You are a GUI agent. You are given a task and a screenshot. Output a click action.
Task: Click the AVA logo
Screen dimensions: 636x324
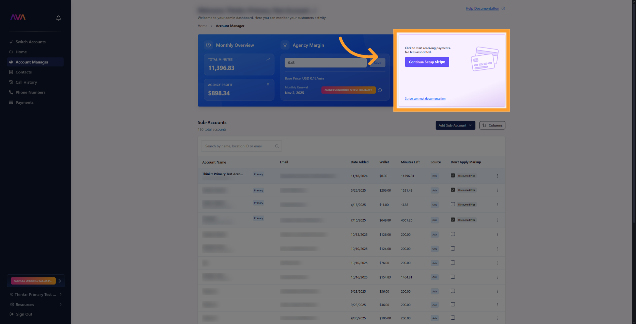18,17
